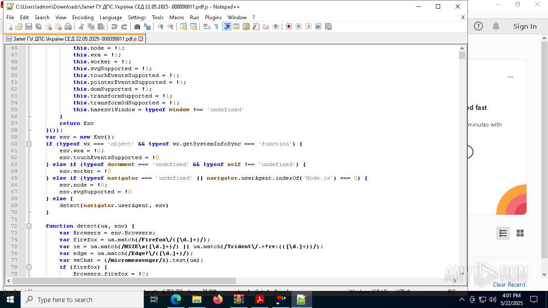Open the Settings menu
Image resolution: width=548 pixels, height=308 pixels.
[x=137, y=18]
